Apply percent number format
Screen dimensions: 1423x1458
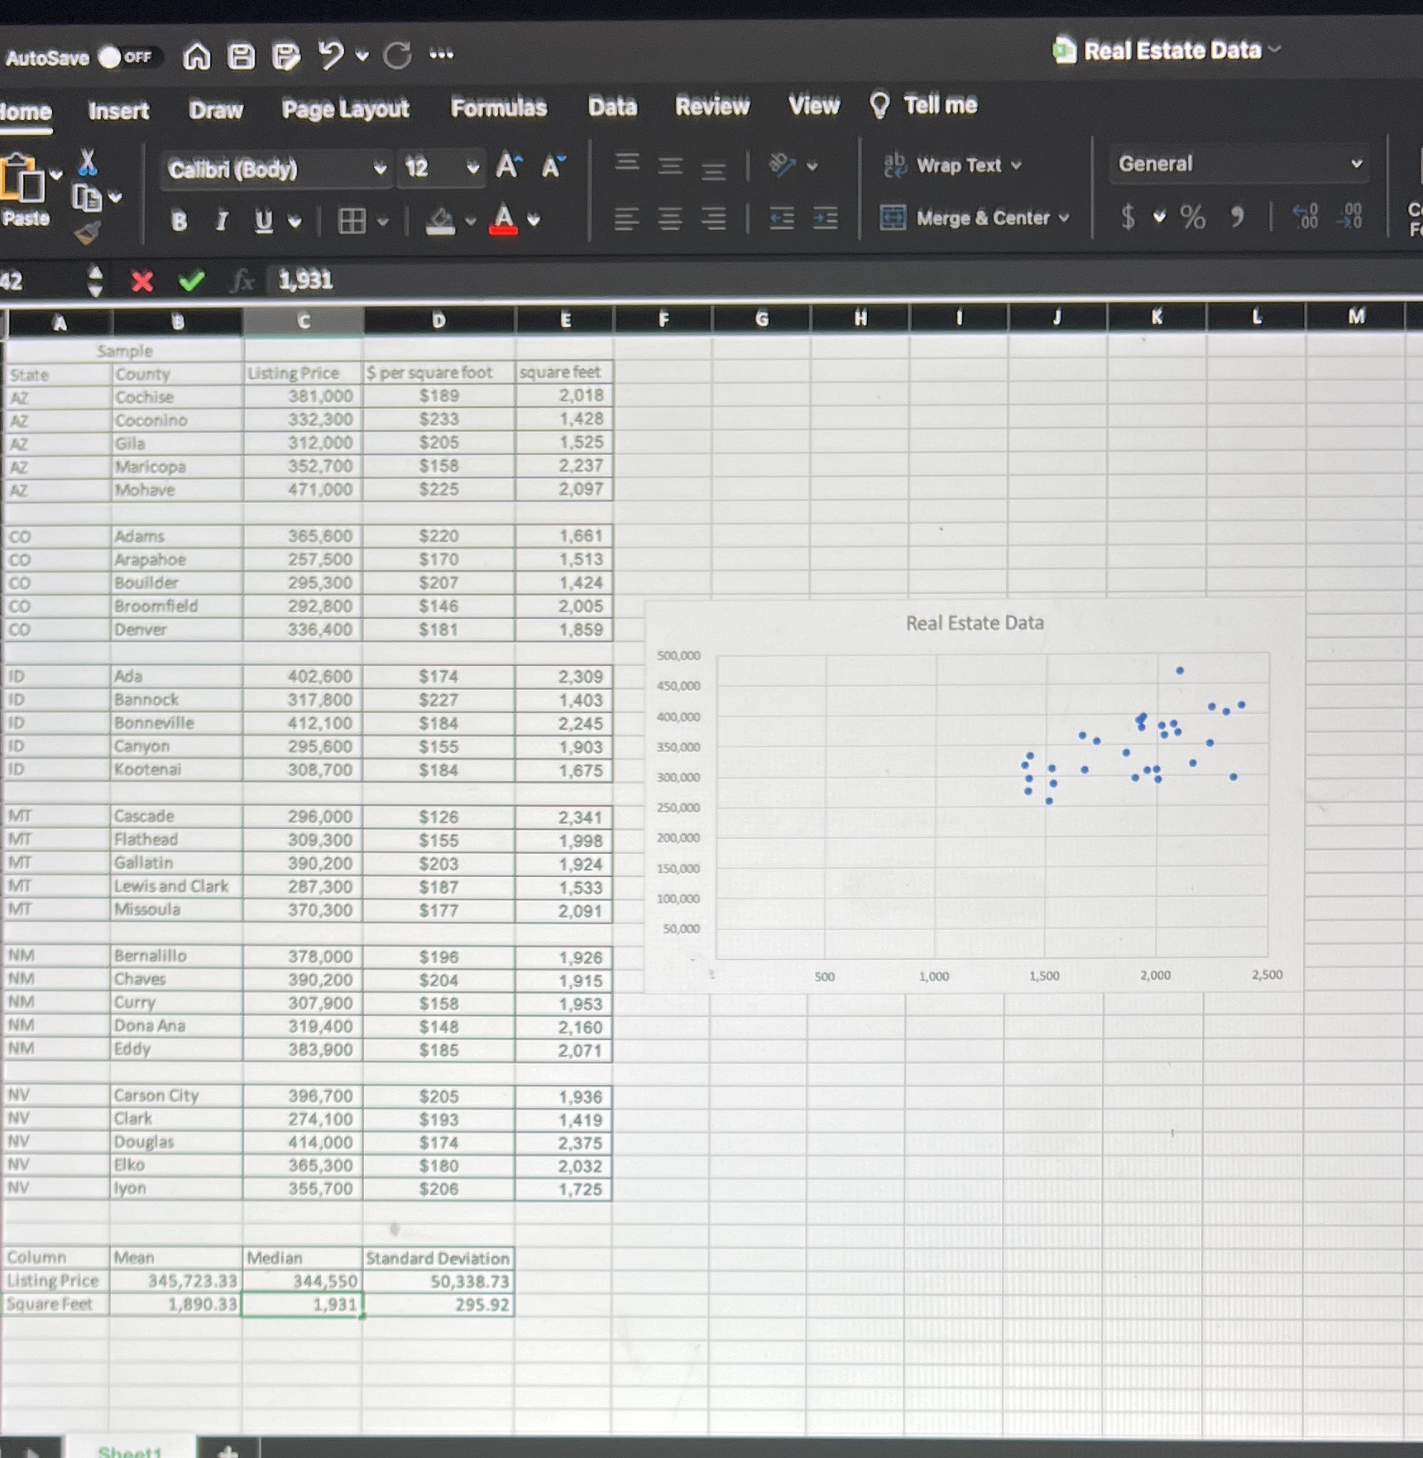click(x=1192, y=217)
